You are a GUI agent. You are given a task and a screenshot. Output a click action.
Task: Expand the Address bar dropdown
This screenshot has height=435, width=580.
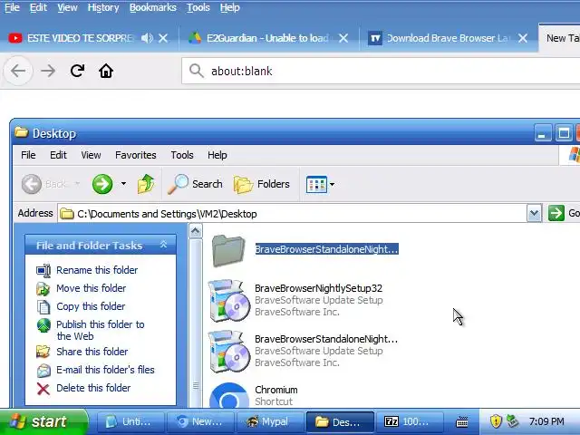[x=534, y=214]
